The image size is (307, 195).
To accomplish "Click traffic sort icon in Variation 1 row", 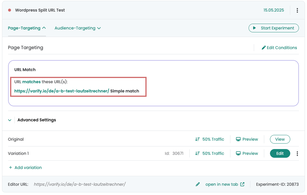I will coord(197,153).
